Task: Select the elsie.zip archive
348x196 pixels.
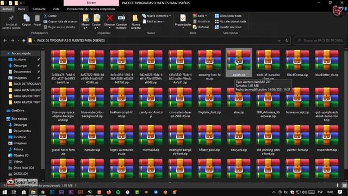Action: 239,101
